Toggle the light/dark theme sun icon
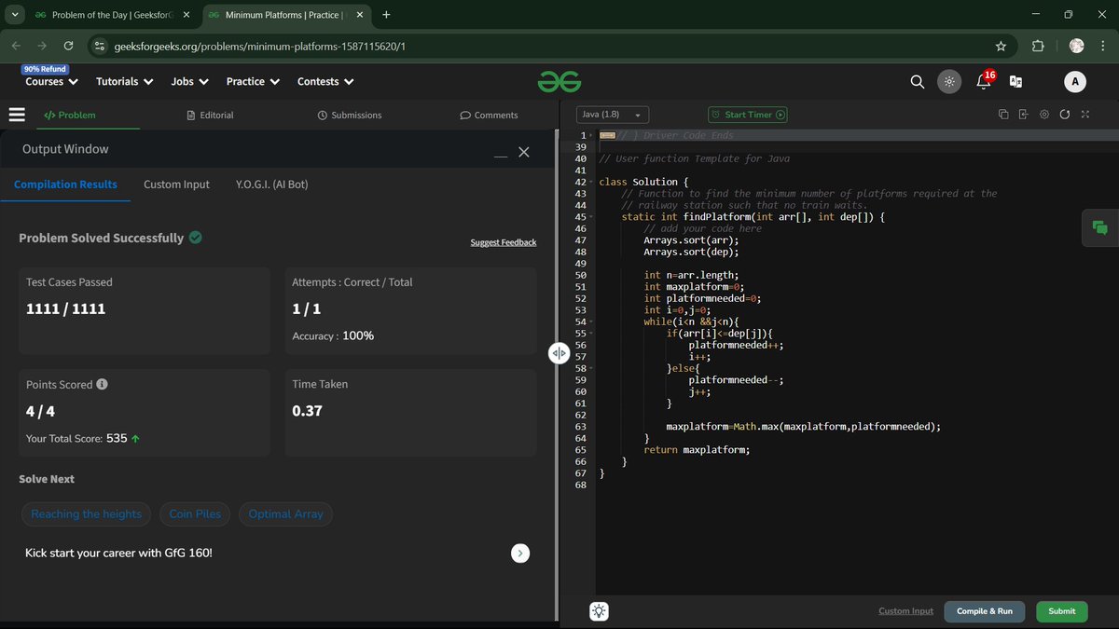This screenshot has width=1119, height=629. tap(948, 82)
